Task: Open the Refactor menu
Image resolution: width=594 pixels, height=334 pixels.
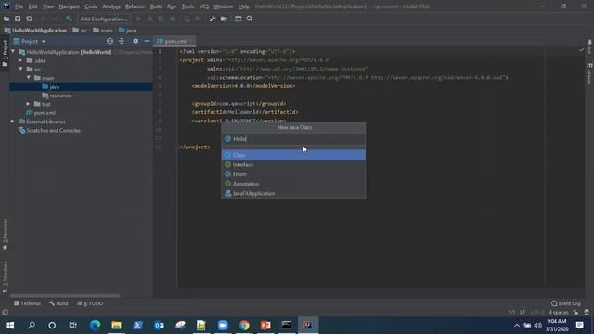Action: (135, 6)
